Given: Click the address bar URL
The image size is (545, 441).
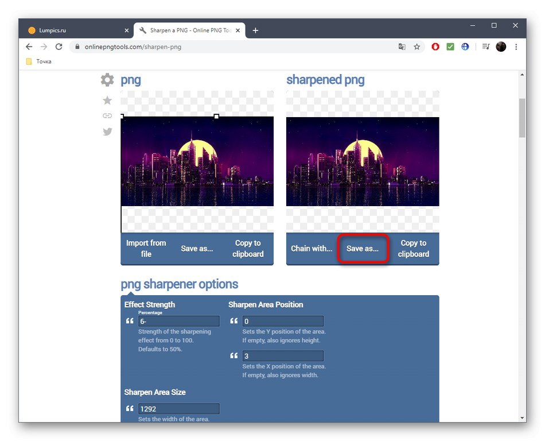Looking at the screenshot, I should coord(133,47).
